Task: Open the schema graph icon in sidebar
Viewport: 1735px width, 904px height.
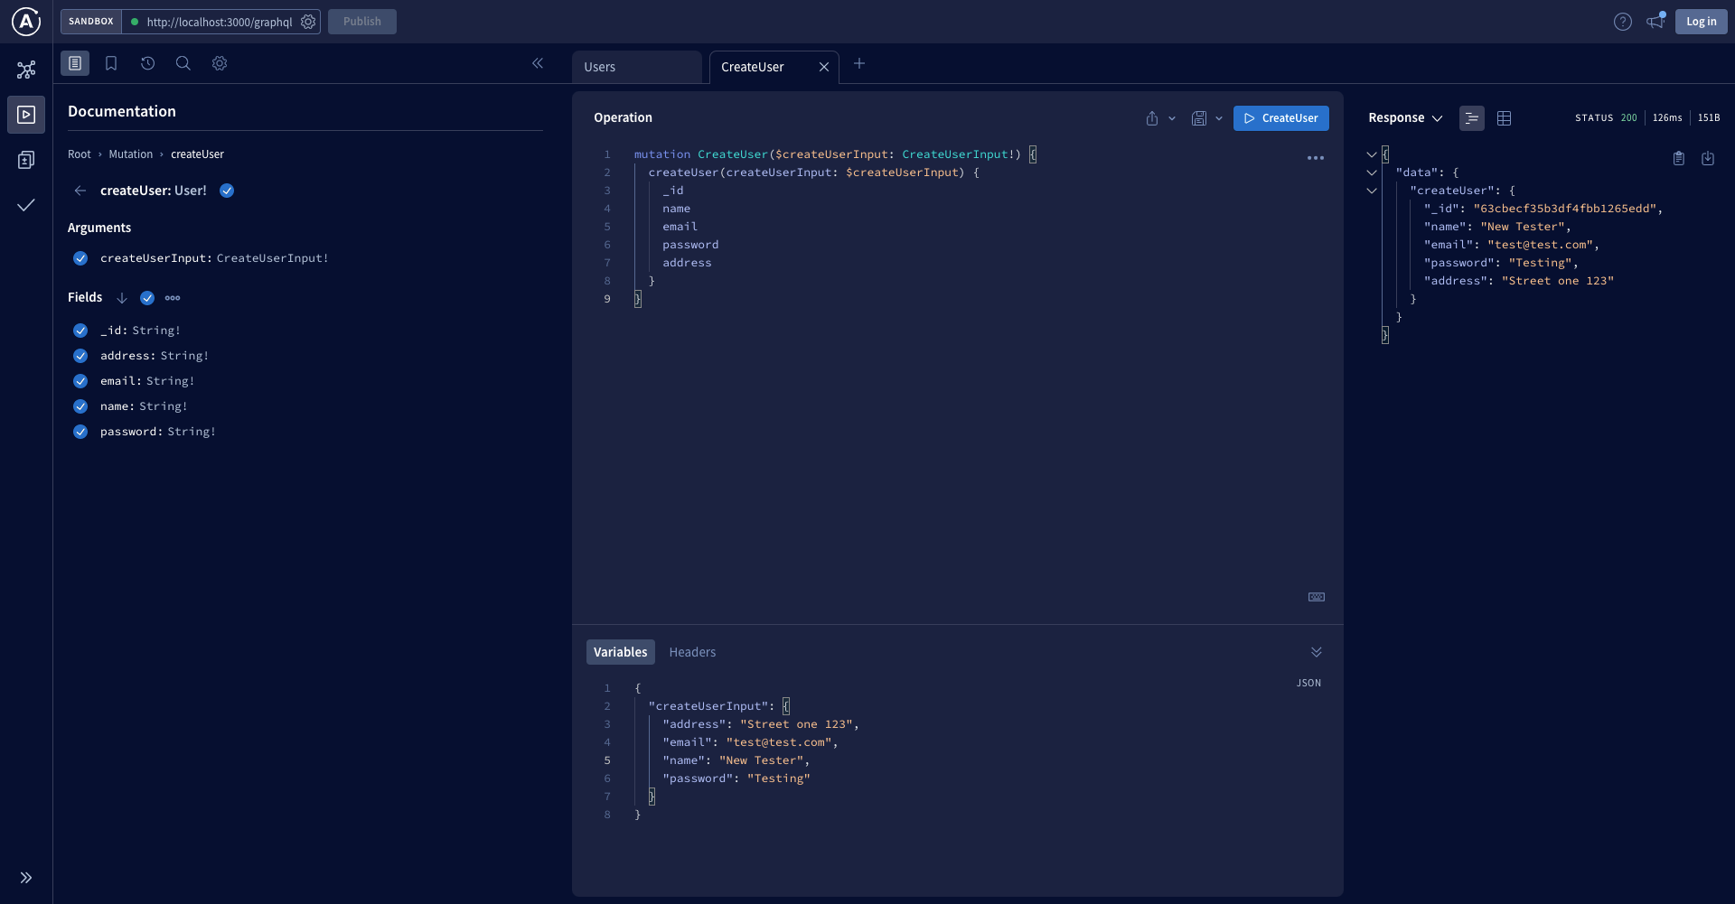Action: click(x=26, y=70)
